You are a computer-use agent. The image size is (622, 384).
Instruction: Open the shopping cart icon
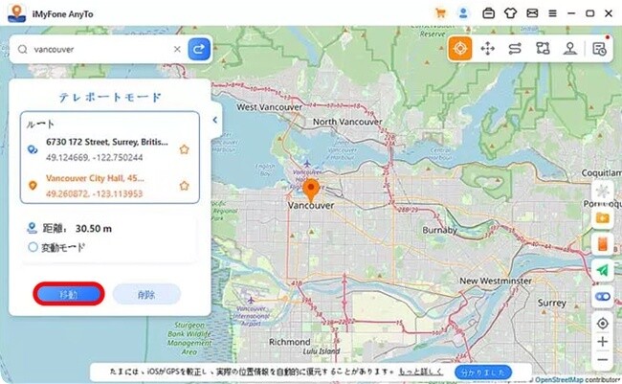[x=440, y=13]
